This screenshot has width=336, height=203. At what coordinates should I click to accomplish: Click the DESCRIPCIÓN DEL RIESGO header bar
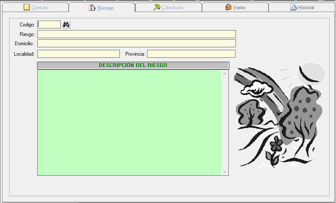133,65
